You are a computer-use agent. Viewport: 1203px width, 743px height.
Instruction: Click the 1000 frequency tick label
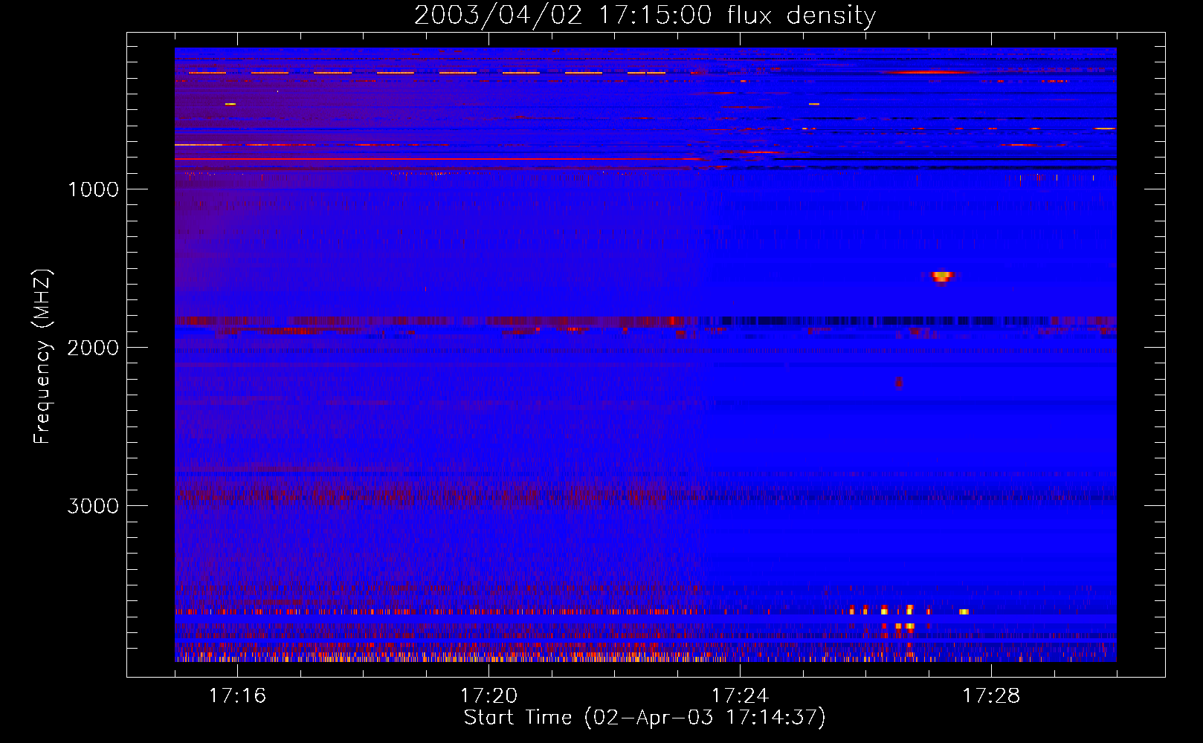[94, 189]
